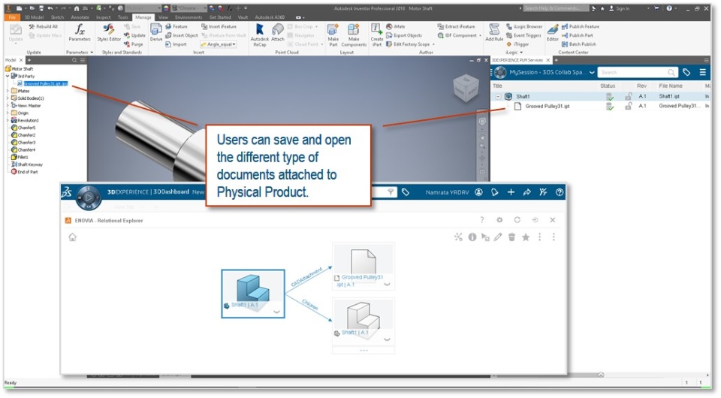Image resolution: width=721 pixels, height=398 pixels.
Task: Click the pencil edit icon in the Relational Explorer
Action: pos(498,237)
